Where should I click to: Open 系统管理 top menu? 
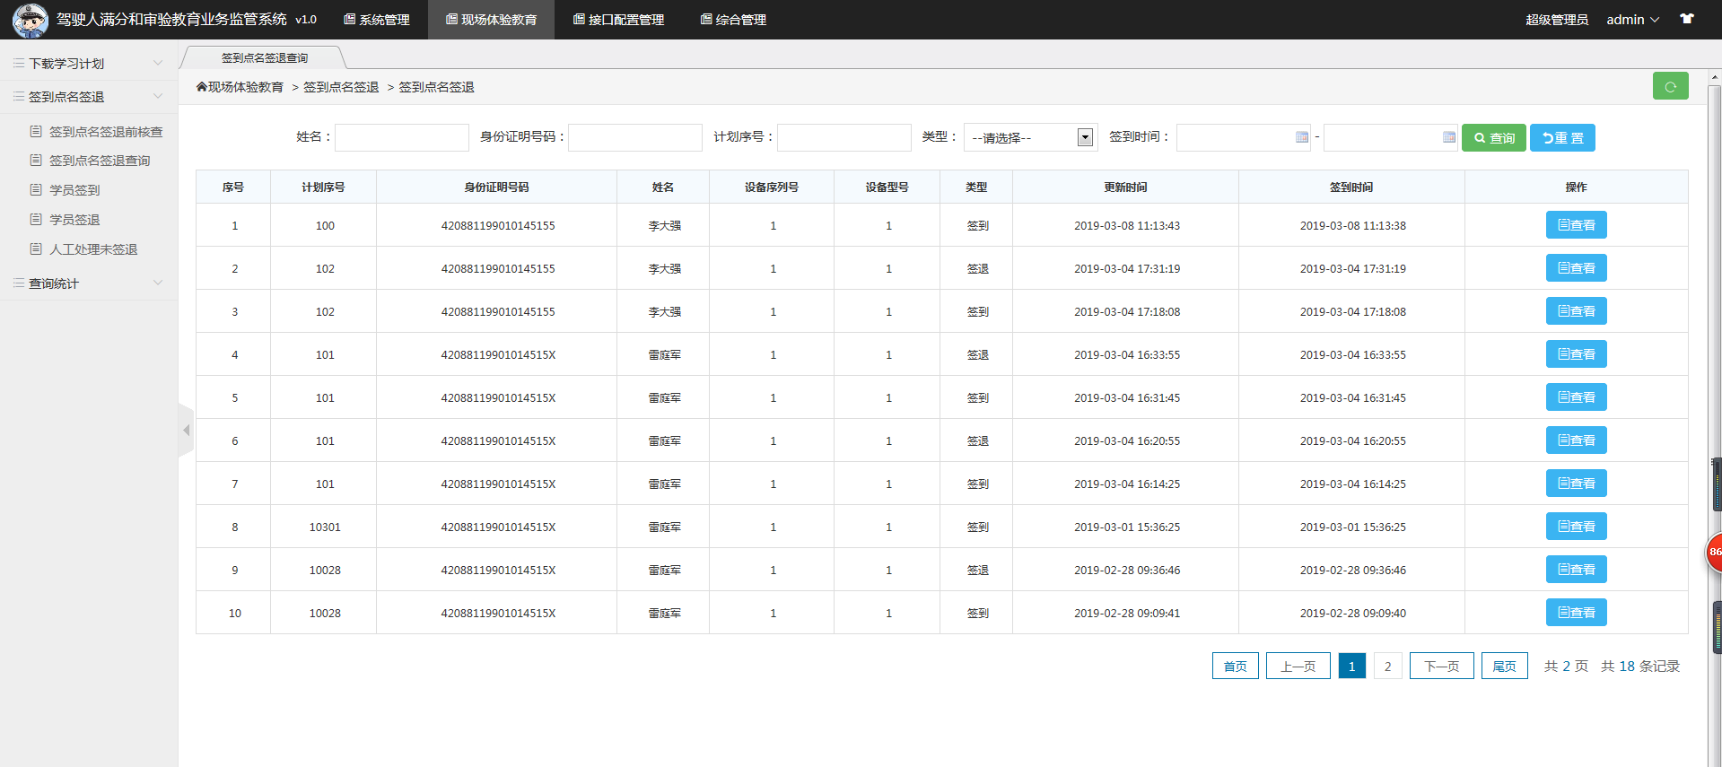pos(377,20)
